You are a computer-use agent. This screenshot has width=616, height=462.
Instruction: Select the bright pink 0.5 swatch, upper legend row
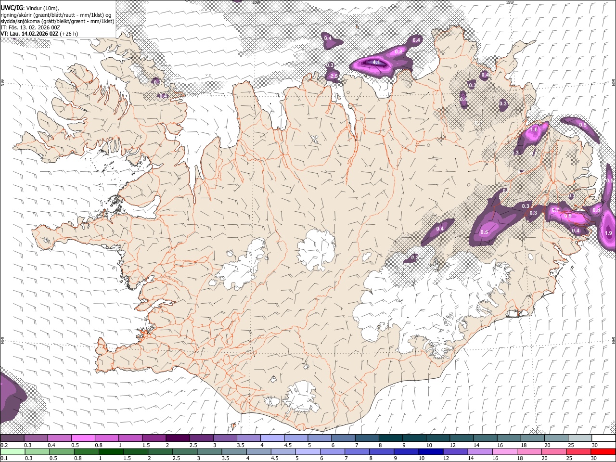point(83,438)
